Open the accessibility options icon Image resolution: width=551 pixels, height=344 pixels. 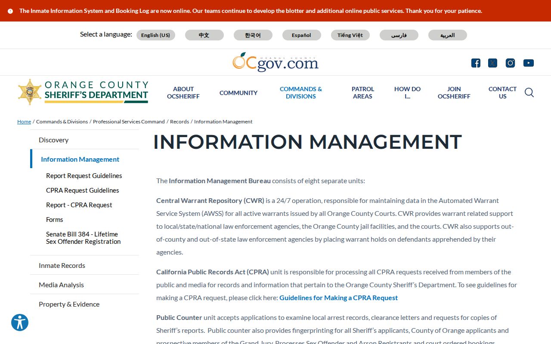(20, 322)
